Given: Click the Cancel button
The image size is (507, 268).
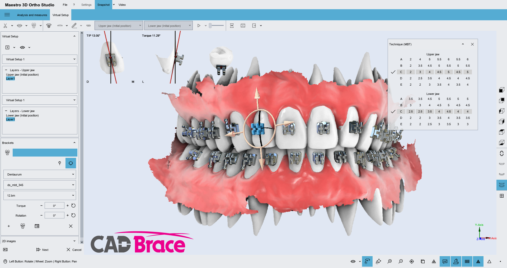Looking at the screenshot, I should [x=74, y=250].
